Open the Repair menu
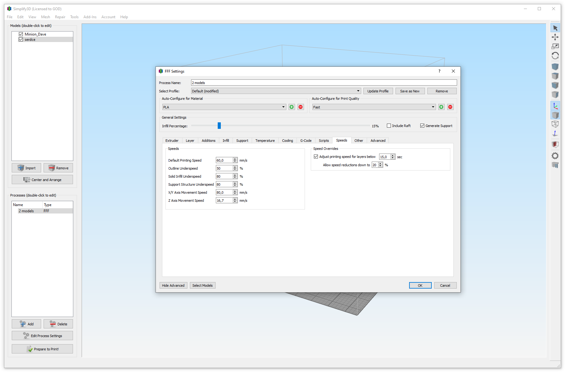 [x=60, y=17]
